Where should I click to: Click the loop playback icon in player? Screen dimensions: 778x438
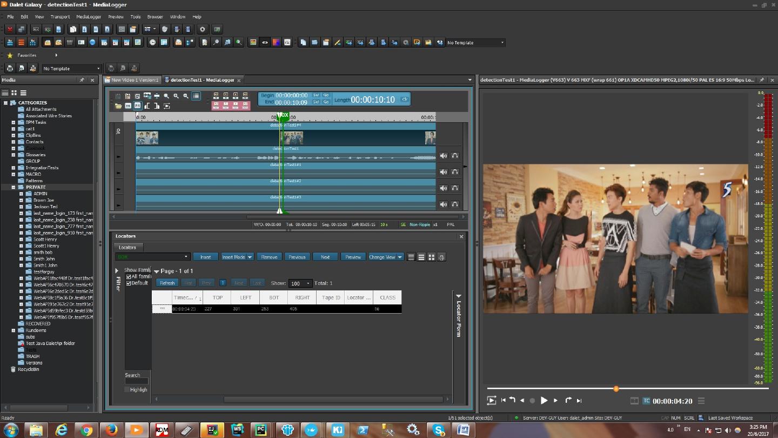[491, 401]
